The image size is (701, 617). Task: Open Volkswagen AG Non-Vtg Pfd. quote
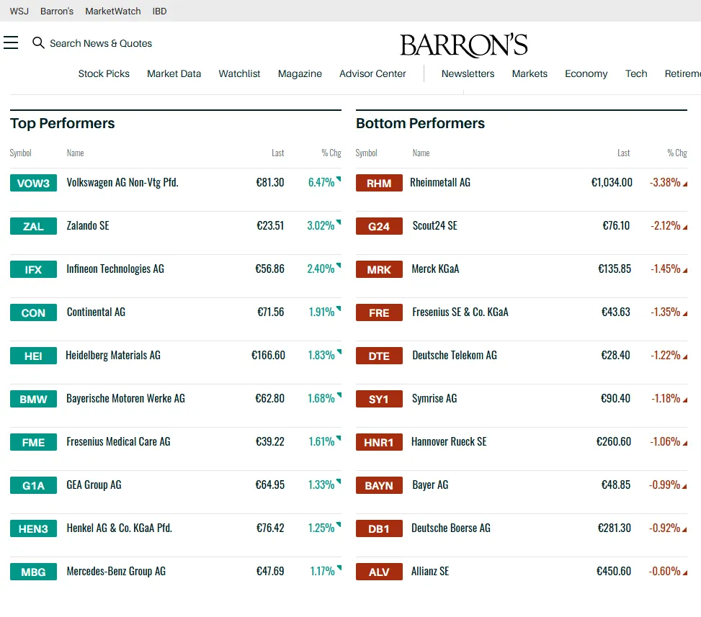click(x=122, y=182)
